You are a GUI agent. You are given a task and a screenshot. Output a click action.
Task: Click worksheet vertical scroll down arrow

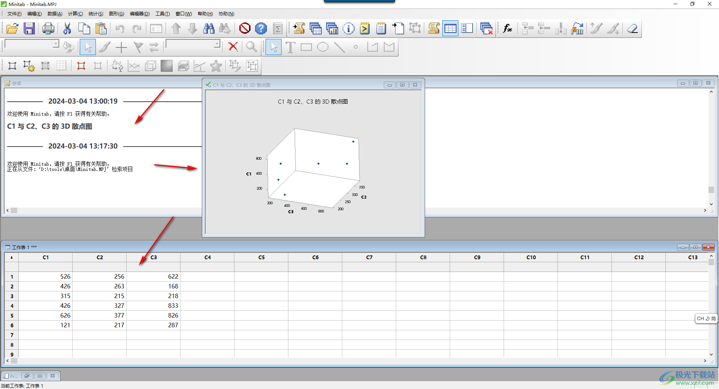coord(711,354)
